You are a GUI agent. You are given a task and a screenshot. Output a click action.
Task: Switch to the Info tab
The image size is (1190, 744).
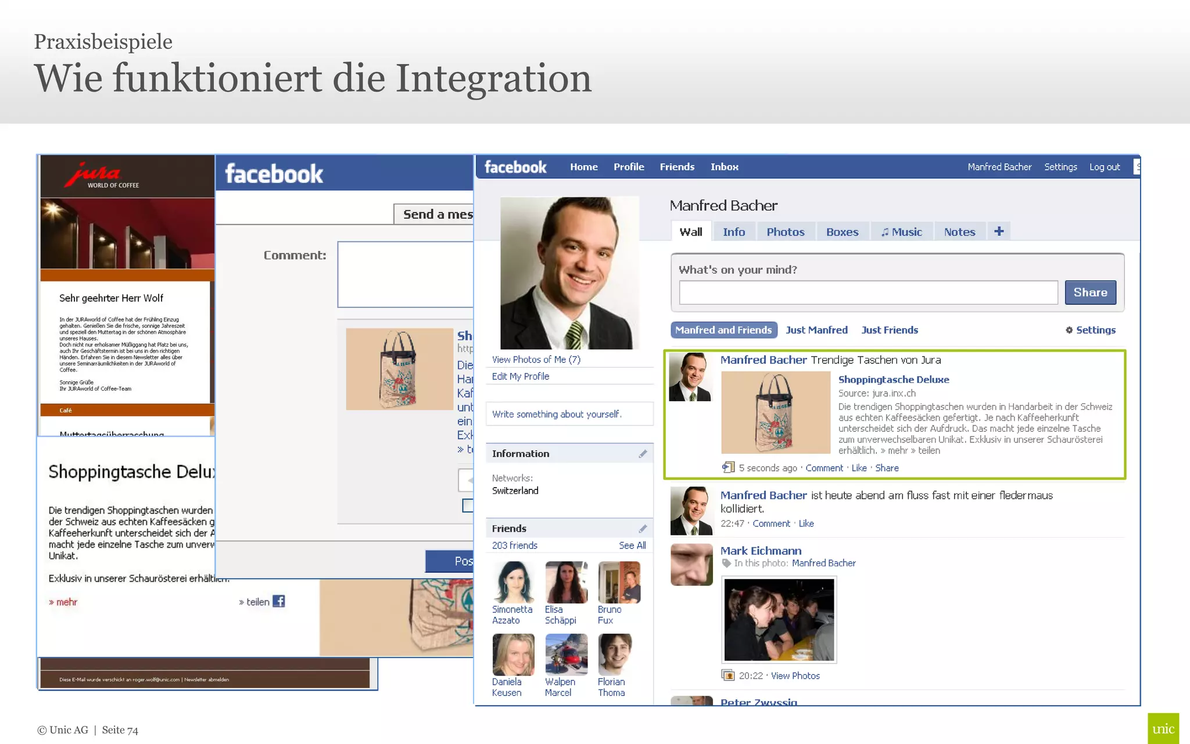click(x=734, y=232)
